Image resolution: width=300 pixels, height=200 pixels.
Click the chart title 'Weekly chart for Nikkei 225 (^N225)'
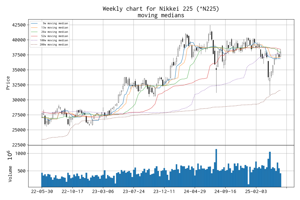tap(161, 9)
